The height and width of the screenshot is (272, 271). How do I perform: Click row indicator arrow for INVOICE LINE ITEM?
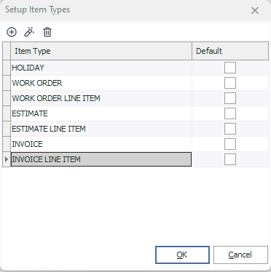(7, 159)
